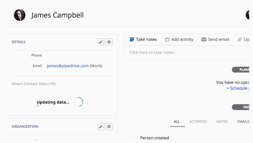The height and width of the screenshot is (143, 253).
Task: Select the Take notes tab
Action: tap(143, 40)
